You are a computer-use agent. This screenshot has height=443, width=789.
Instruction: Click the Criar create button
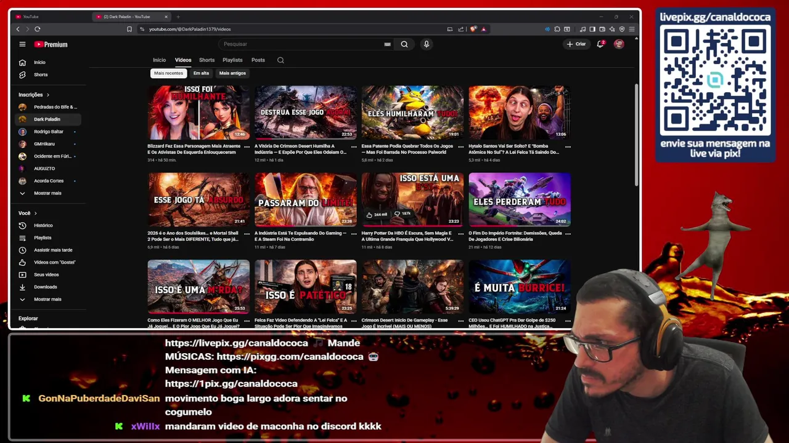(x=576, y=44)
